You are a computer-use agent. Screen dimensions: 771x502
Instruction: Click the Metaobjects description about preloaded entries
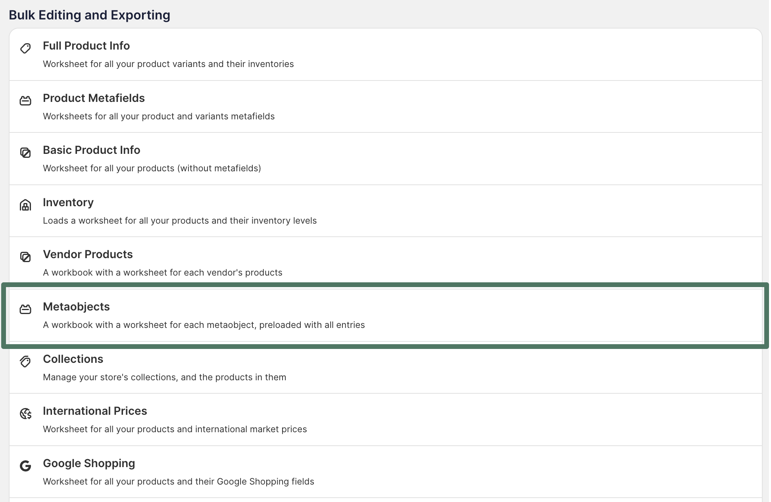coord(204,325)
